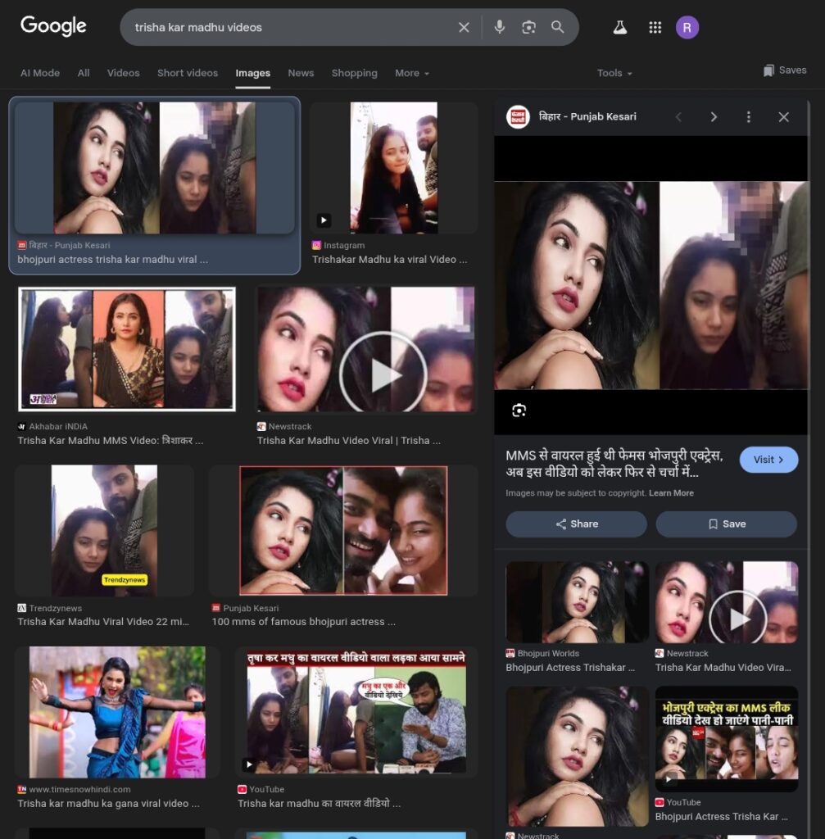Click the Visit button
825x839 pixels.
768,460
